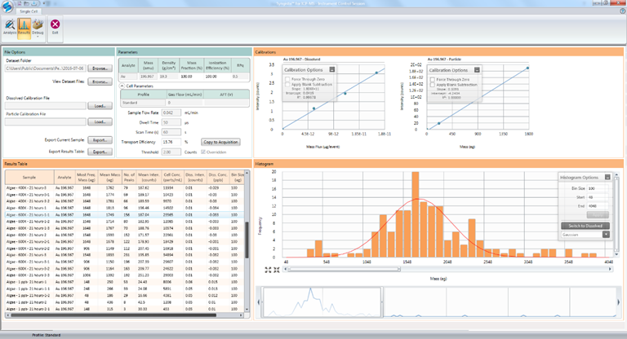The width and height of the screenshot is (627, 339).
Task: Toggle Apply Blank Subtraction for Dissolved calibration
Action: (287, 84)
